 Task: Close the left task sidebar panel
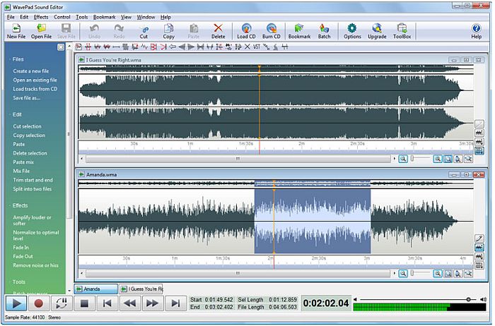tap(61, 47)
